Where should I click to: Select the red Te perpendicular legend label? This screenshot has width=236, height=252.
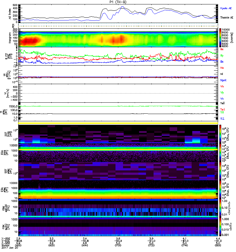tap(222, 109)
